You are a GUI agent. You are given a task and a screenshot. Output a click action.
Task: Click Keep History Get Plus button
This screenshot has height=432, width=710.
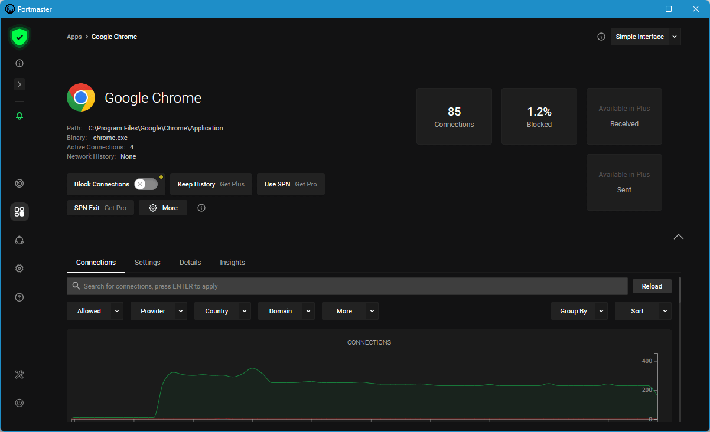(x=211, y=184)
